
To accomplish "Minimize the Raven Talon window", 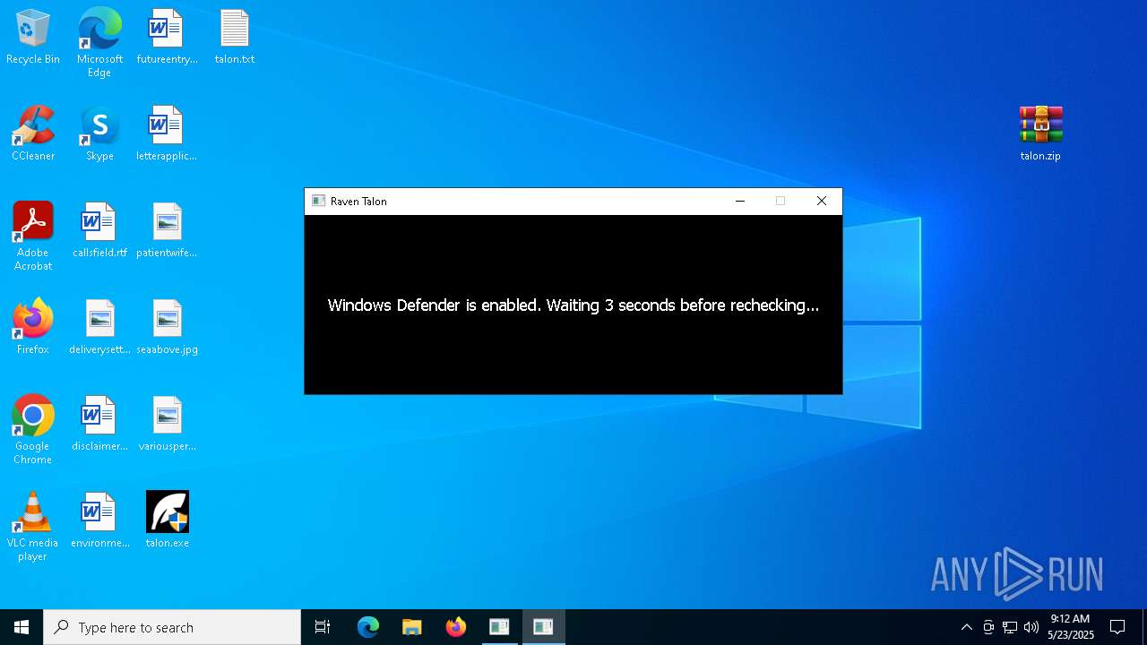I will pyautogui.click(x=740, y=202).
